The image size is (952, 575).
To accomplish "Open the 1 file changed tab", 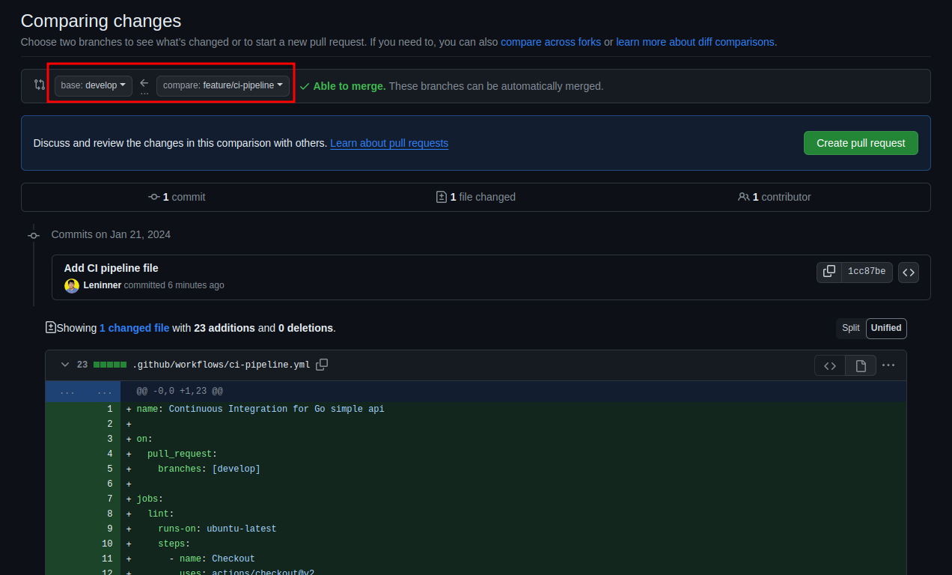I will click(476, 197).
